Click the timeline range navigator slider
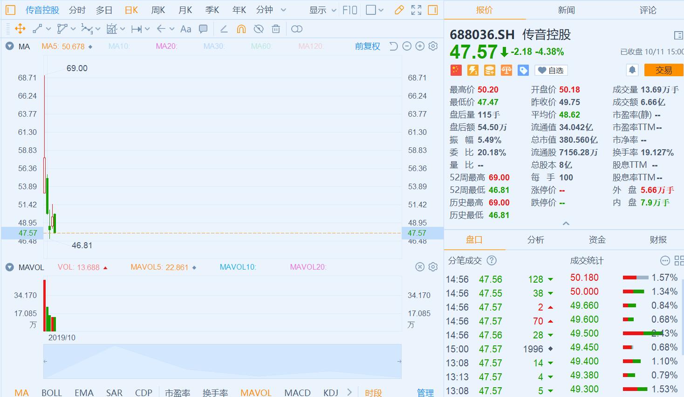The width and height of the screenshot is (684, 397). pos(222,361)
